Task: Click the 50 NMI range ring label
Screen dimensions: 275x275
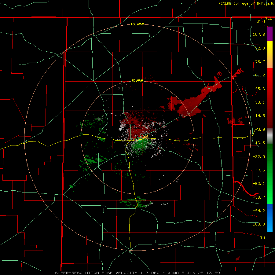Action: click(137, 81)
